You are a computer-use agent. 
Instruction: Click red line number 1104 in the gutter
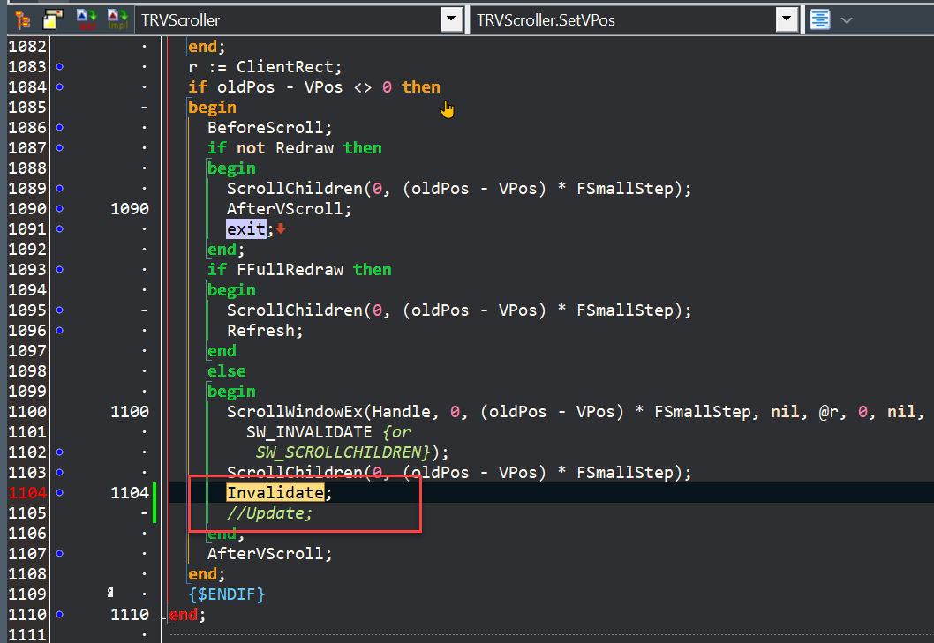tap(27, 492)
